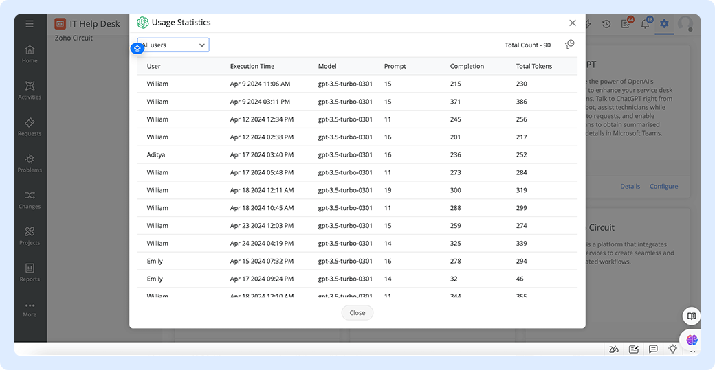Open the Reports module
Screen dimensions: 715x370
click(x=30, y=272)
